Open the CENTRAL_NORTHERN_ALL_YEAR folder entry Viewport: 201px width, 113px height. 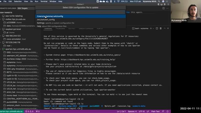click(x=21, y=99)
